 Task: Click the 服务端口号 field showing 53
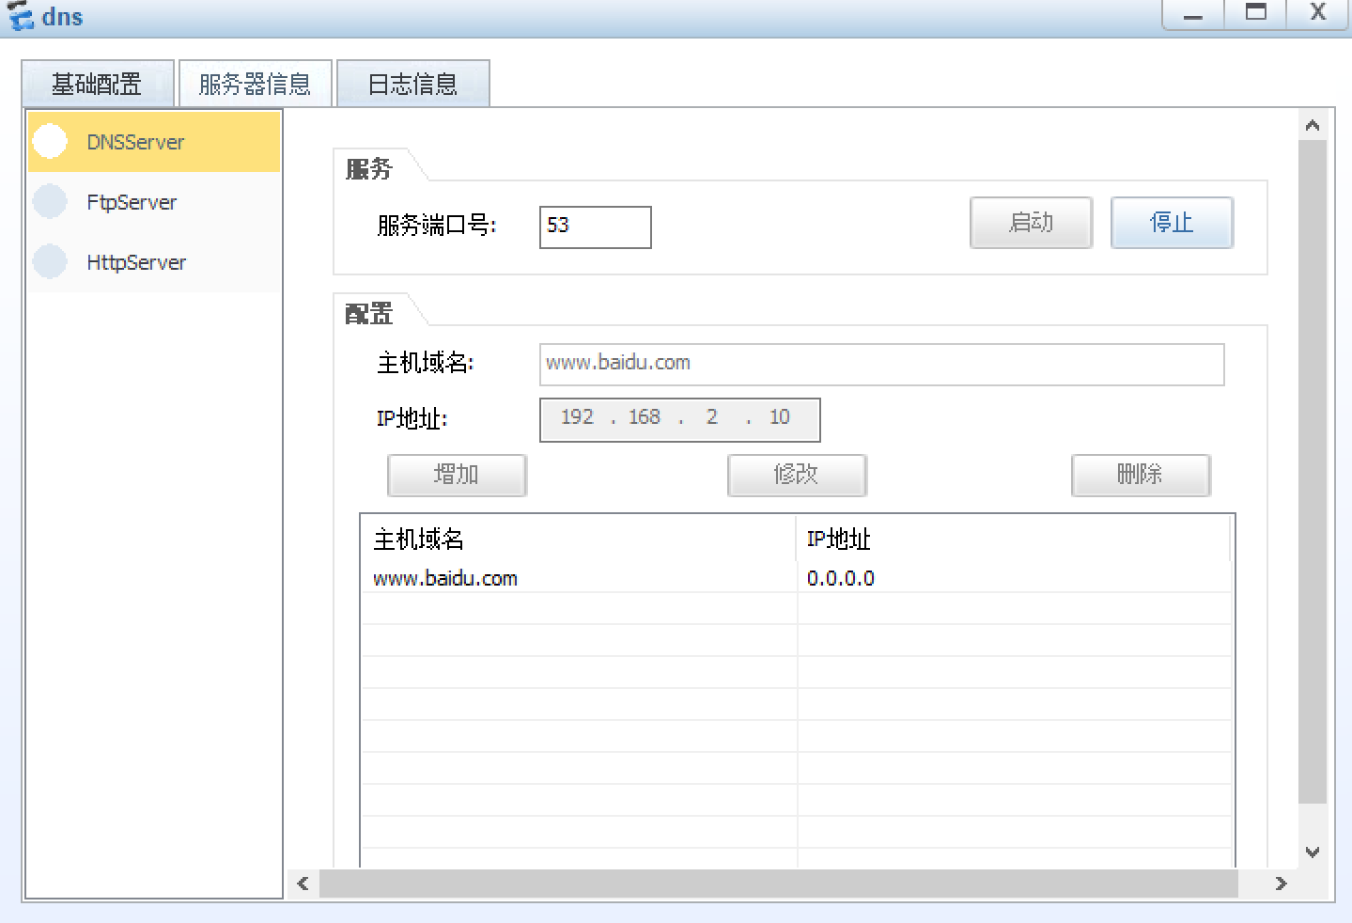pyautogui.click(x=595, y=227)
